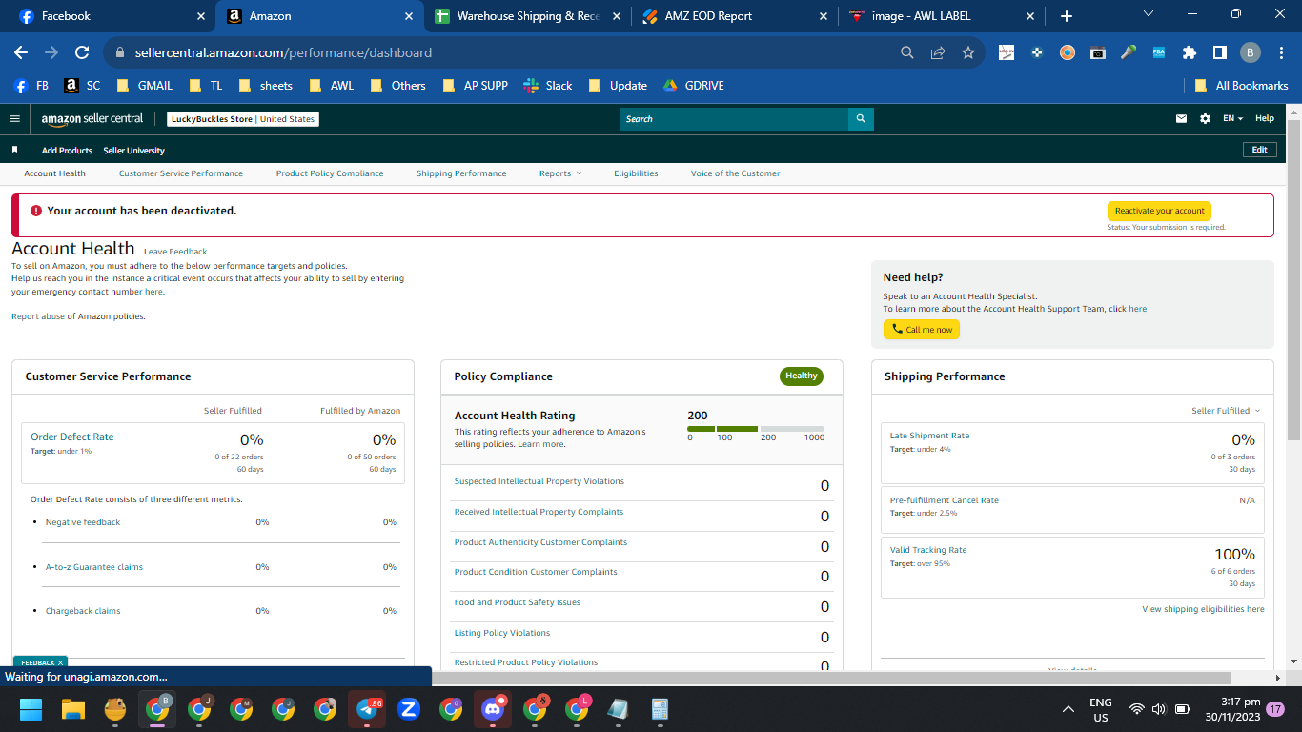The width and height of the screenshot is (1302, 732).
Task: Click the Add Products link
Action: click(x=67, y=151)
